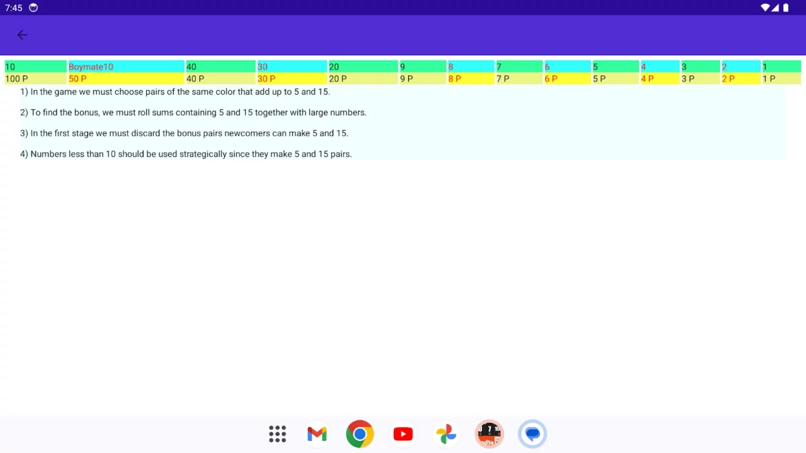This screenshot has height=453, width=806.
Task: Tap the 7:45 clock in status bar
Action: click(x=13, y=7)
